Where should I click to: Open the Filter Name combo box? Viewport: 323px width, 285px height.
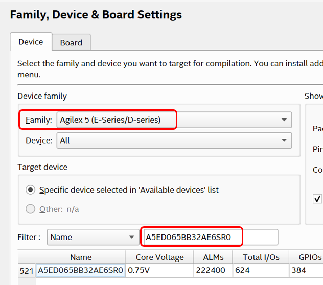pos(92,237)
